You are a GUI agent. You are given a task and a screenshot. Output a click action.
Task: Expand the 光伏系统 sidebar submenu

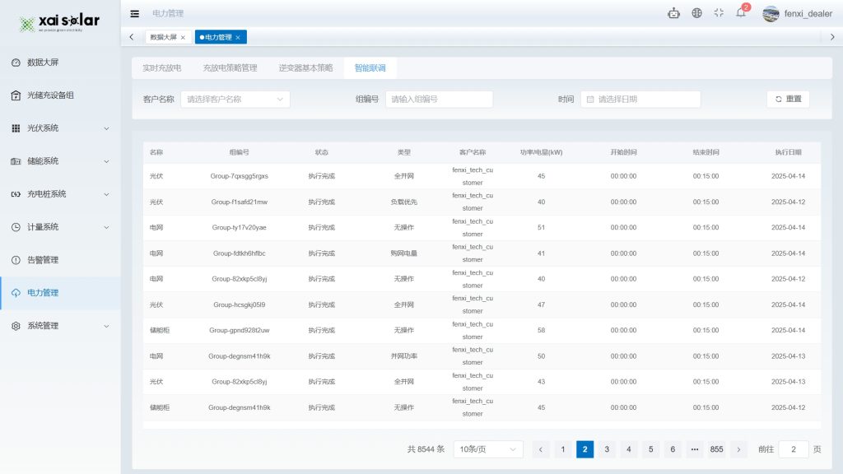pos(106,128)
